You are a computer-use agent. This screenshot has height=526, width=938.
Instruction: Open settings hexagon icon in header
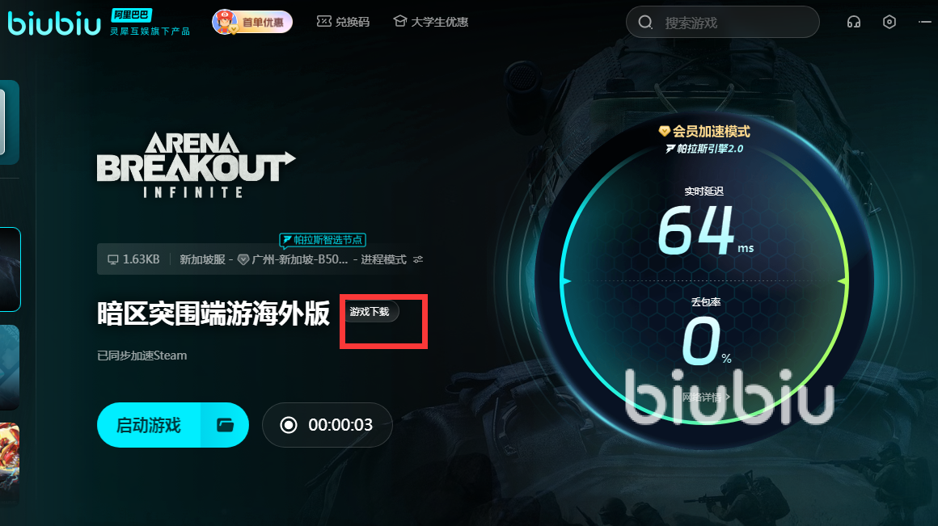(x=889, y=22)
